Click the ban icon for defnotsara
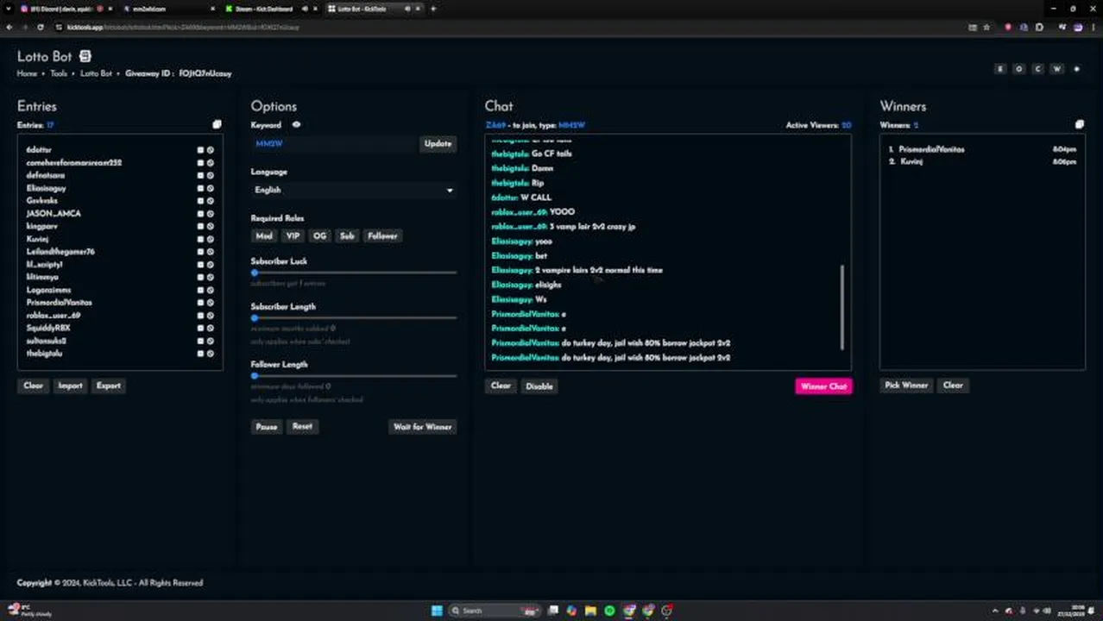 [x=210, y=175]
